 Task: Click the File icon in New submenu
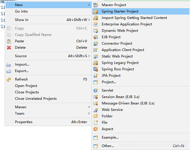pyautogui.click(x=96, y=123)
